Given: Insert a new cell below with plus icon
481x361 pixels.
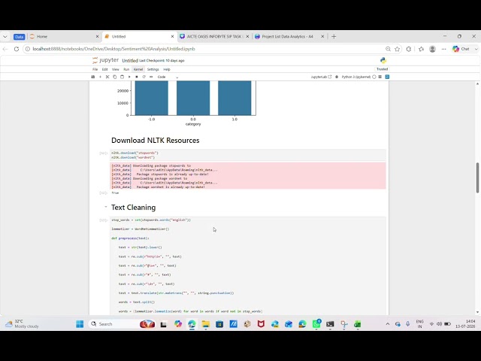Looking at the screenshot, I should 100,77.
